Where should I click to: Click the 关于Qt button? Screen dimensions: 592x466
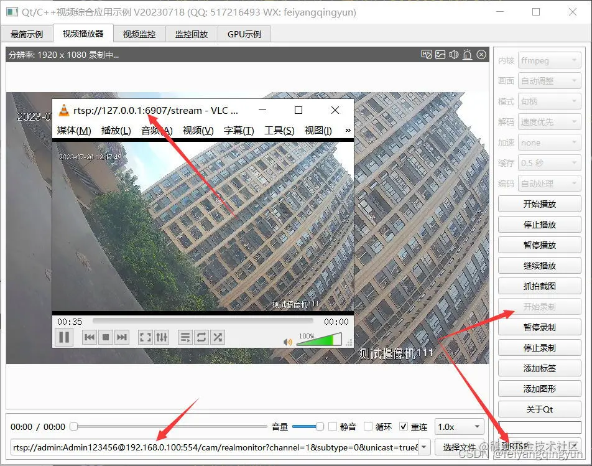(540, 409)
